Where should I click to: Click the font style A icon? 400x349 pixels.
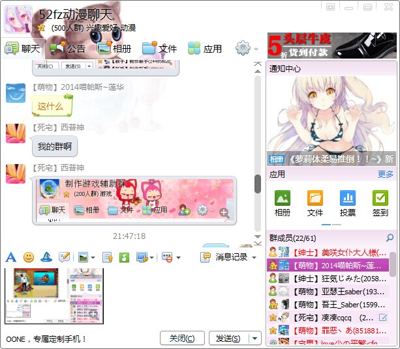tap(10, 257)
